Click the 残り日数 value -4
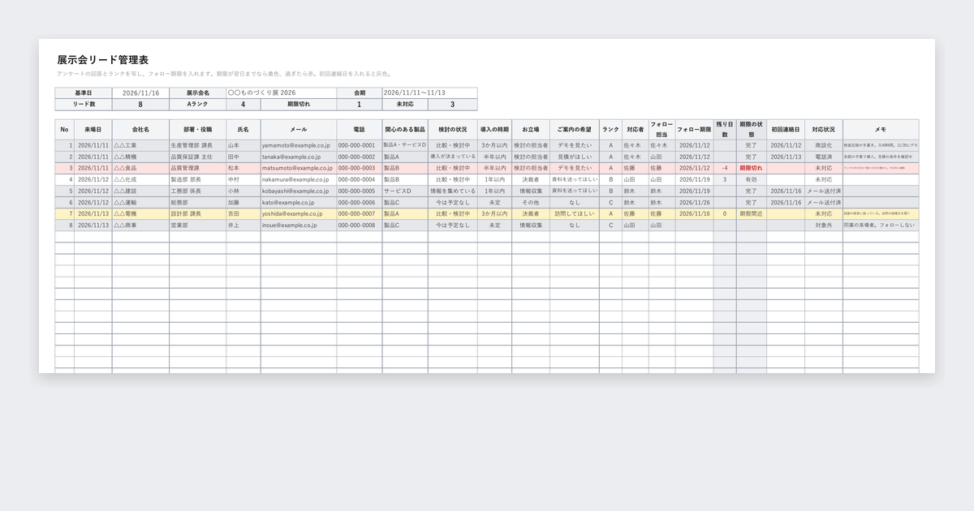Viewport: 974px width, 511px height. [x=725, y=168]
